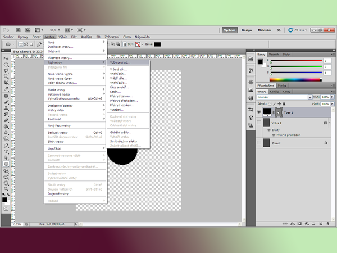Toggle visibility of the Pozadí layer
The image size is (337, 253).
pos(259,143)
